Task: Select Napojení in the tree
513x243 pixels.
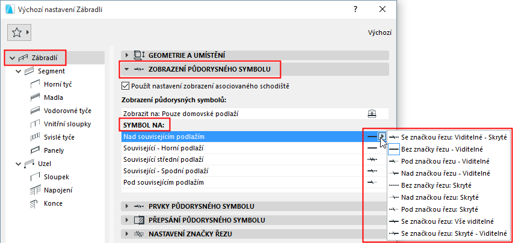Action: click(x=58, y=190)
